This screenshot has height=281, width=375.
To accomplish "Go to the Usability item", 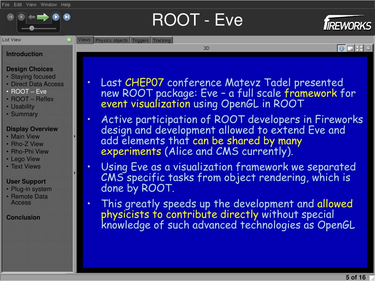I will (x=23, y=106).
